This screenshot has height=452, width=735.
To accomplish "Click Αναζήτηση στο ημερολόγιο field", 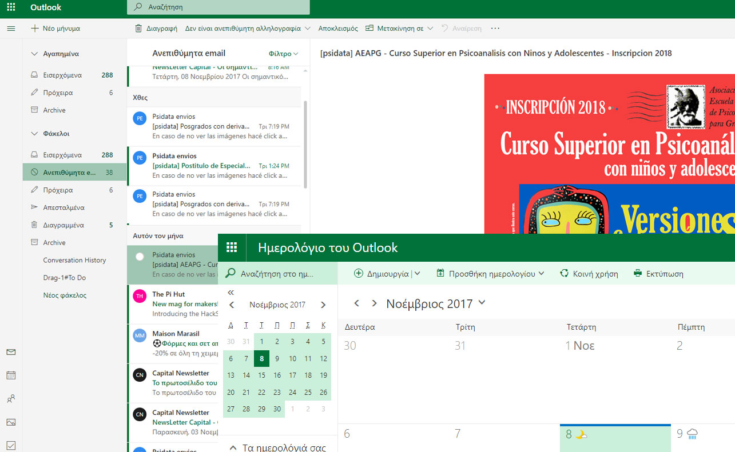I will pyautogui.click(x=278, y=273).
